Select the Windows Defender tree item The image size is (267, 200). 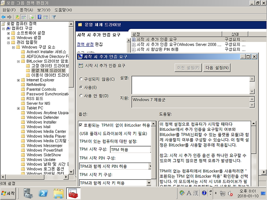43,117
